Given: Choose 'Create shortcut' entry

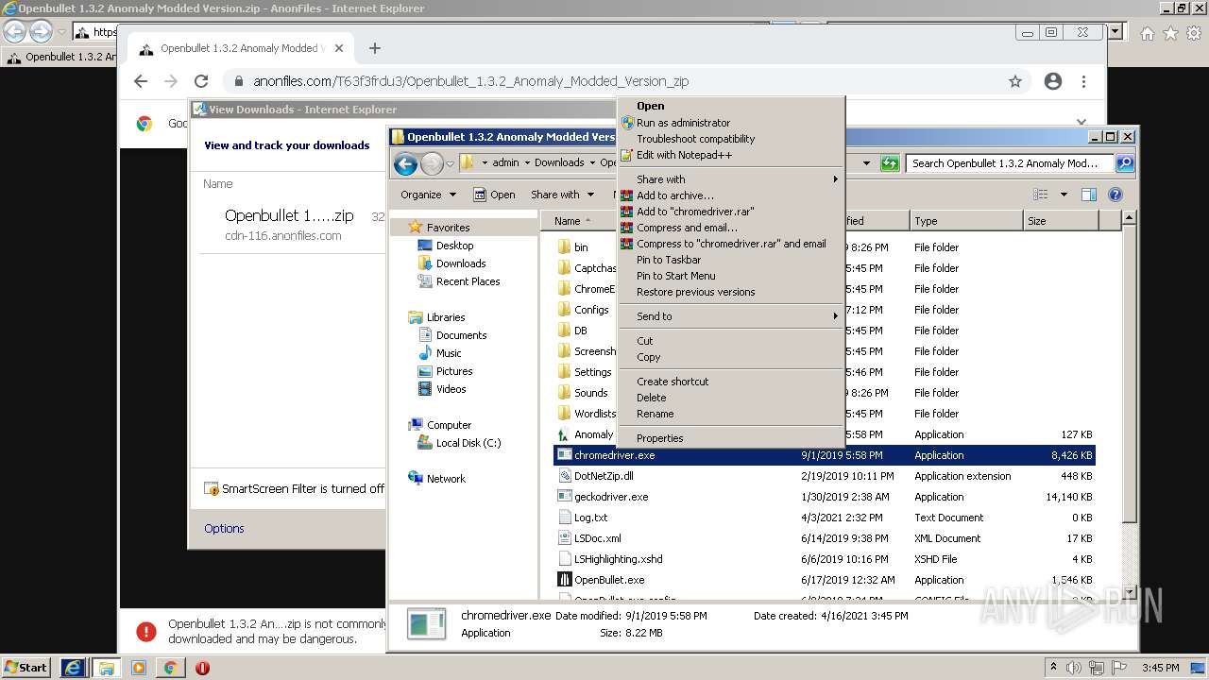Looking at the screenshot, I should pos(730,382).
